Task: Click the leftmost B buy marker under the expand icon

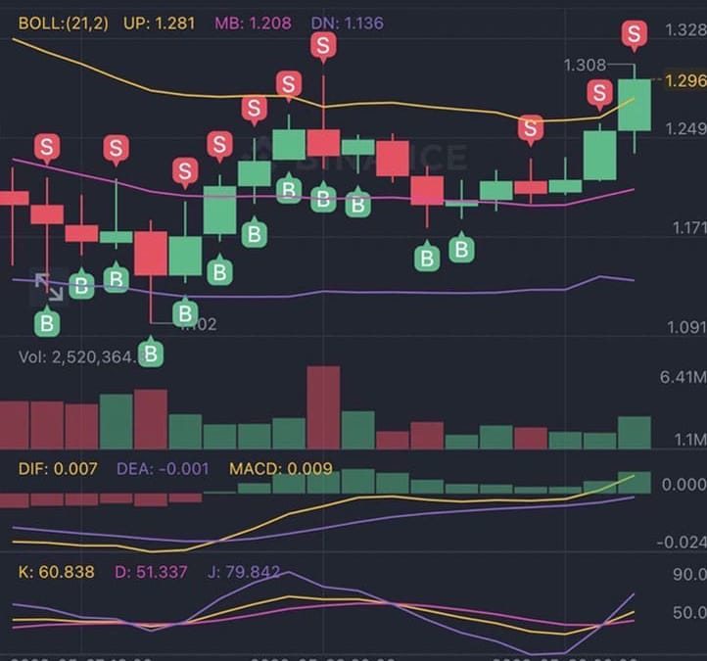Action: pos(46,321)
